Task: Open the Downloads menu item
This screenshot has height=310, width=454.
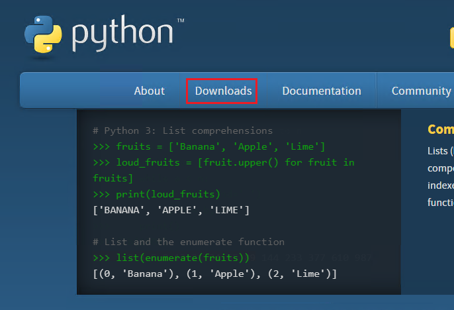Action: (x=223, y=91)
